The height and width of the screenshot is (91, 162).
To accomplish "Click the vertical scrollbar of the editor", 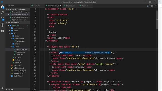I will [x=157, y=20].
